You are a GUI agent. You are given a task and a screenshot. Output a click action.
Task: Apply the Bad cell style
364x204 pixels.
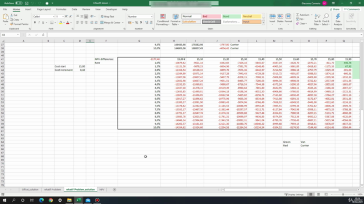click(211, 16)
